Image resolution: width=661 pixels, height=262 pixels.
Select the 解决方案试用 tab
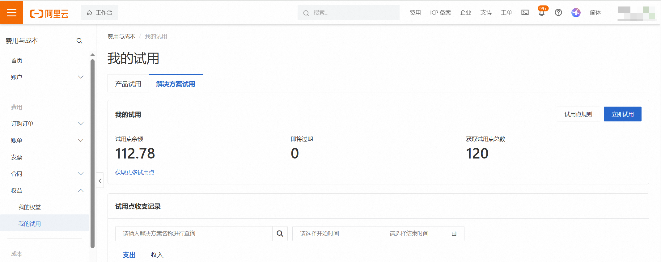pos(176,84)
